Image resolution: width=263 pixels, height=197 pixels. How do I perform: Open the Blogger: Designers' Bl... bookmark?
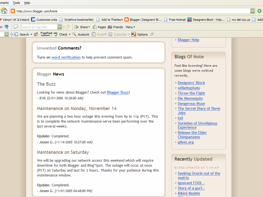(143, 20)
